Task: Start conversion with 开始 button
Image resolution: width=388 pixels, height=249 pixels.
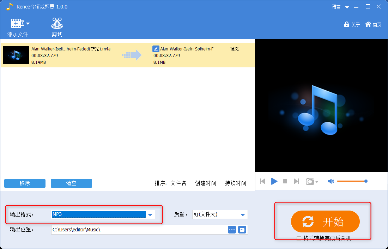Action: pos(325,221)
